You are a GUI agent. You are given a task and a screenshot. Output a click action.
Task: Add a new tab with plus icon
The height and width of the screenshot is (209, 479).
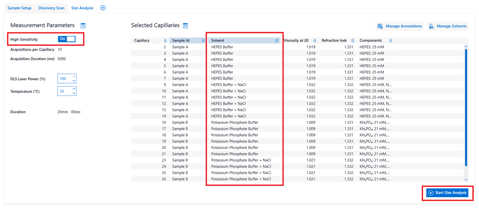click(103, 8)
